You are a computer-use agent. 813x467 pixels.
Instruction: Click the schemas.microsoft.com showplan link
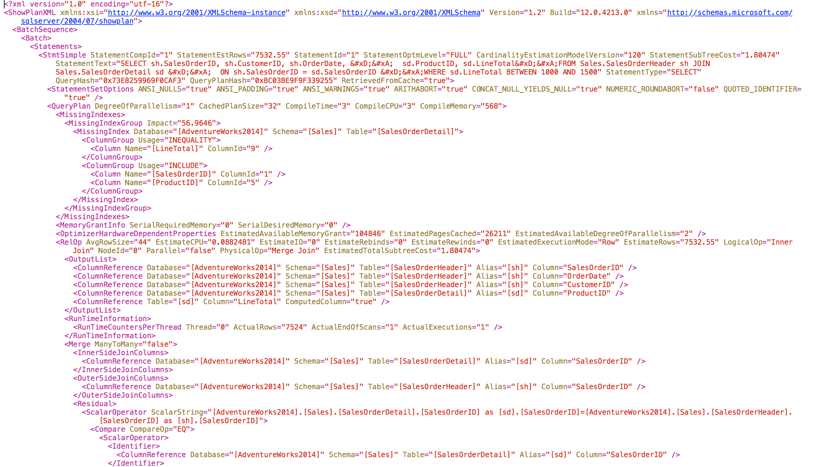tap(730, 12)
